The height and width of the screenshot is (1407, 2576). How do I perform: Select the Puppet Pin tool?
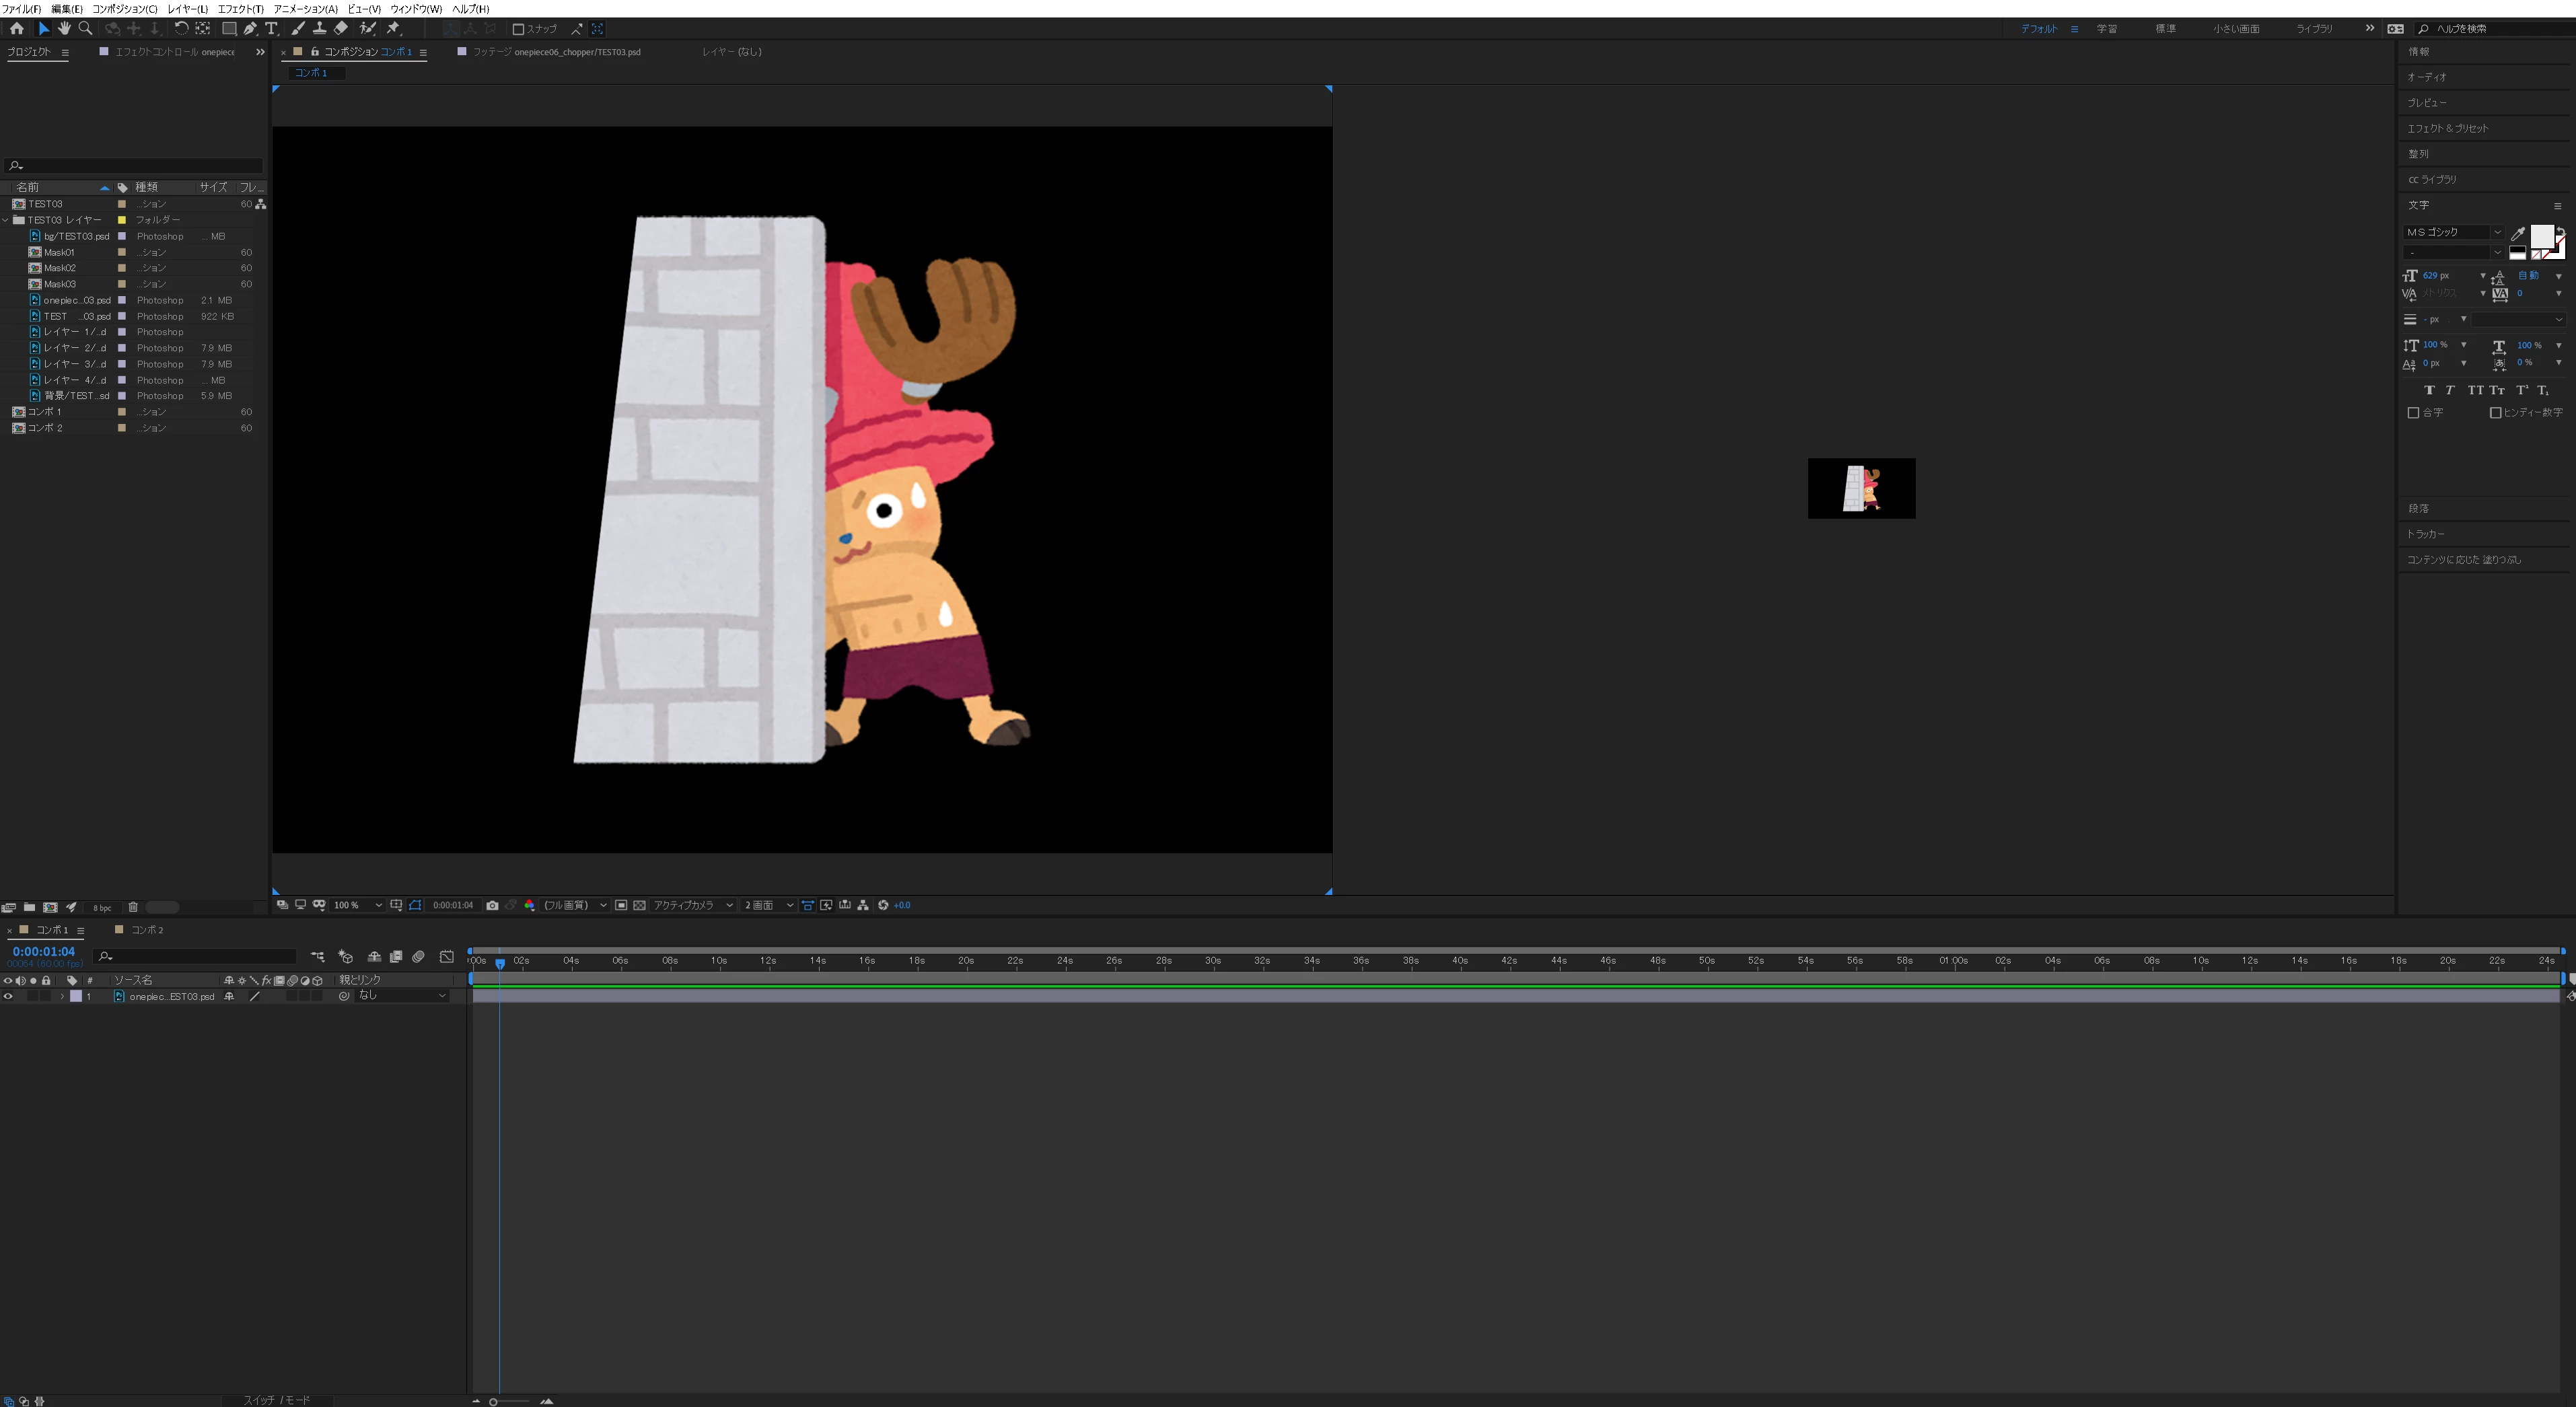tap(394, 28)
